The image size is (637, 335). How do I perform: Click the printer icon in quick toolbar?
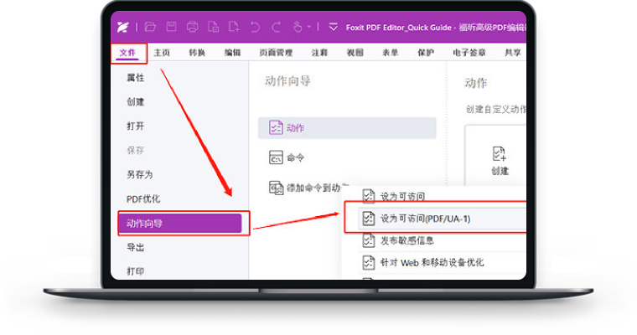pyautogui.click(x=192, y=27)
